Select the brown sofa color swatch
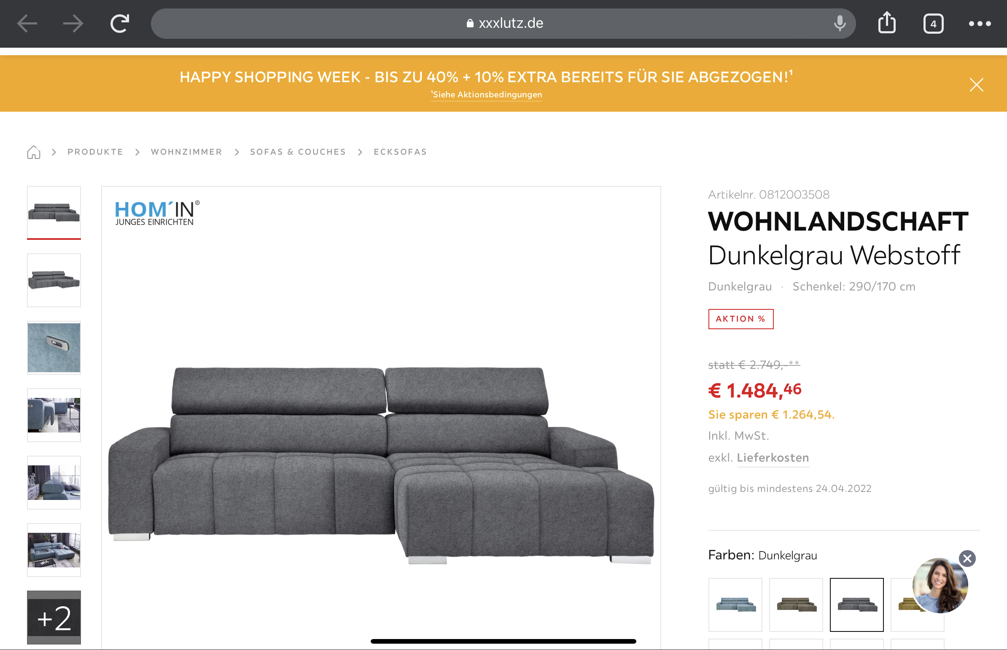The height and width of the screenshot is (650, 1007). click(x=796, y=604)
